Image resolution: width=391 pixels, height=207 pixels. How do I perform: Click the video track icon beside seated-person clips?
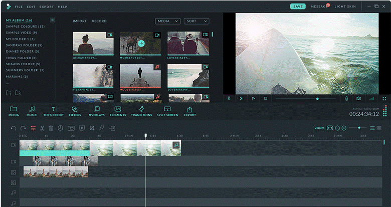click(x=14, y=161)
